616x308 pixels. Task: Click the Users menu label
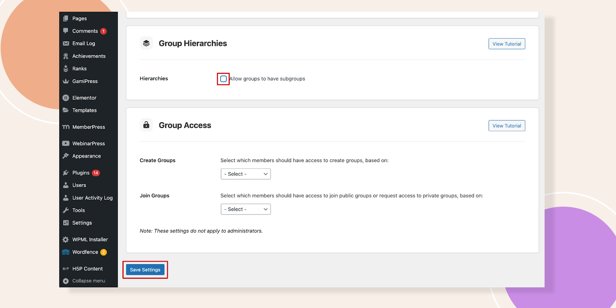click(79, 185)
